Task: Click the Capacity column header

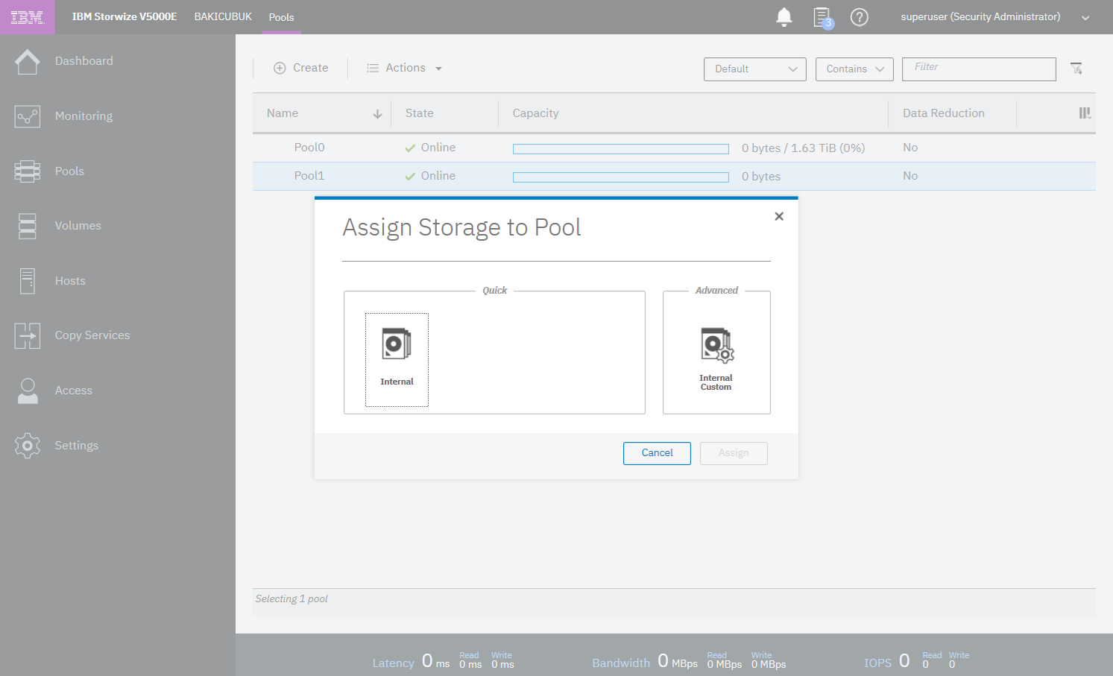Action: click(x=535, y=113)
